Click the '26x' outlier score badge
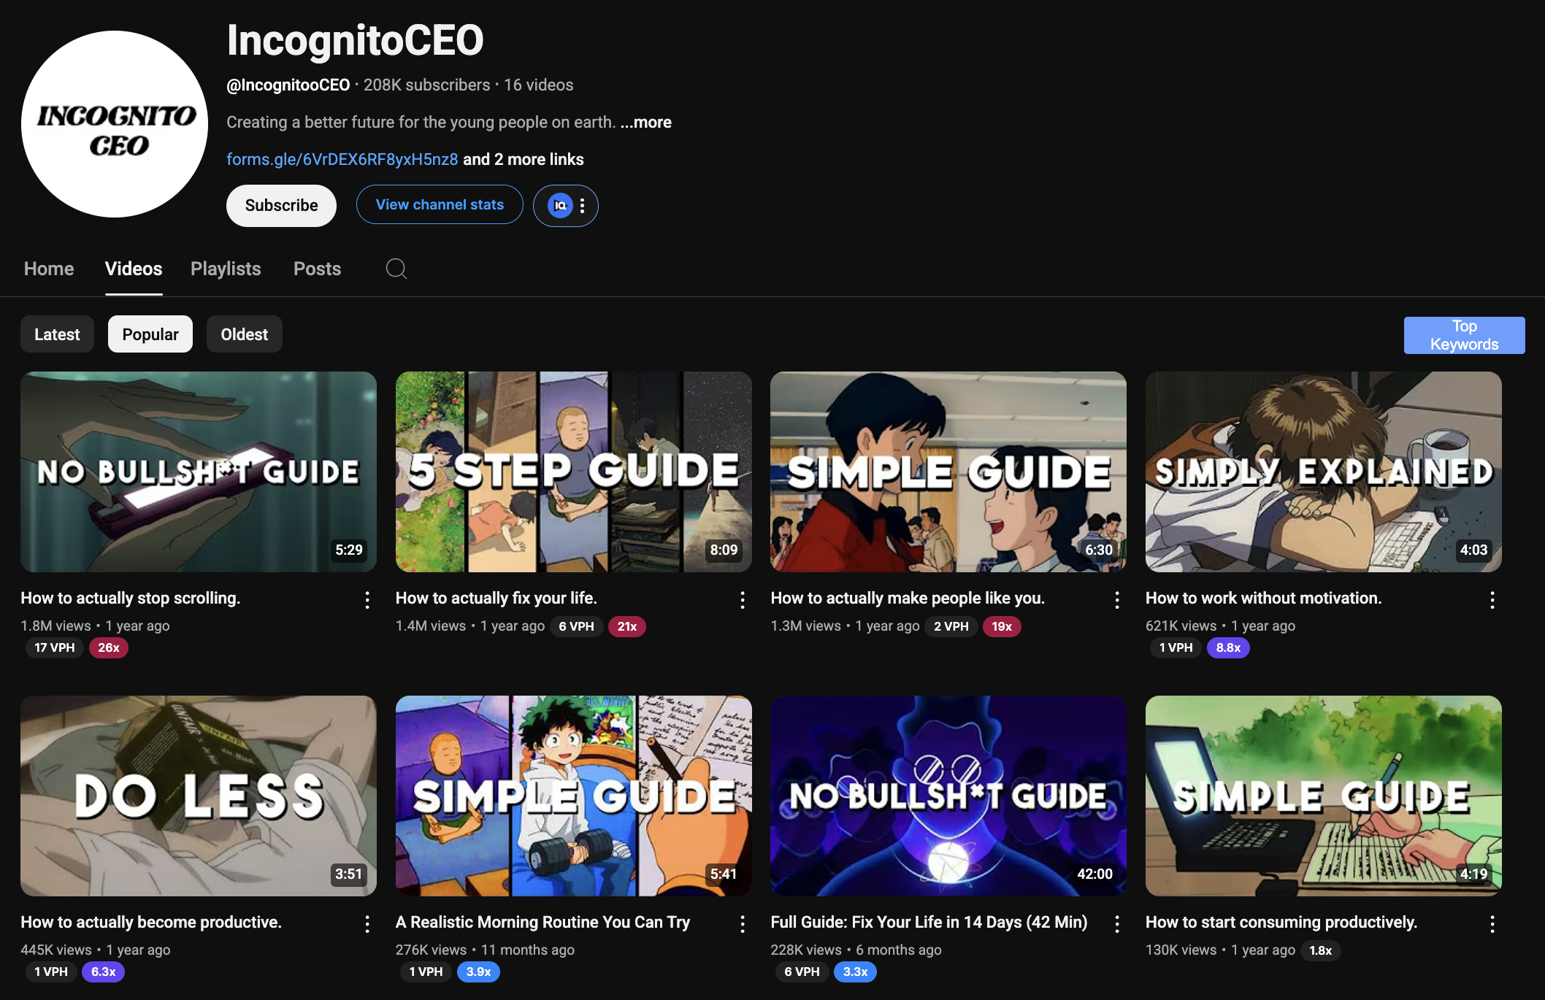 (x=109, y=647)
